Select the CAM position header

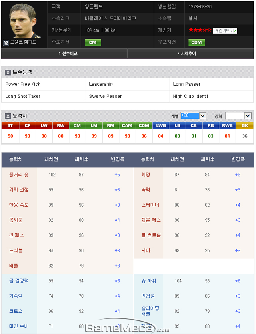click(127, 125)
